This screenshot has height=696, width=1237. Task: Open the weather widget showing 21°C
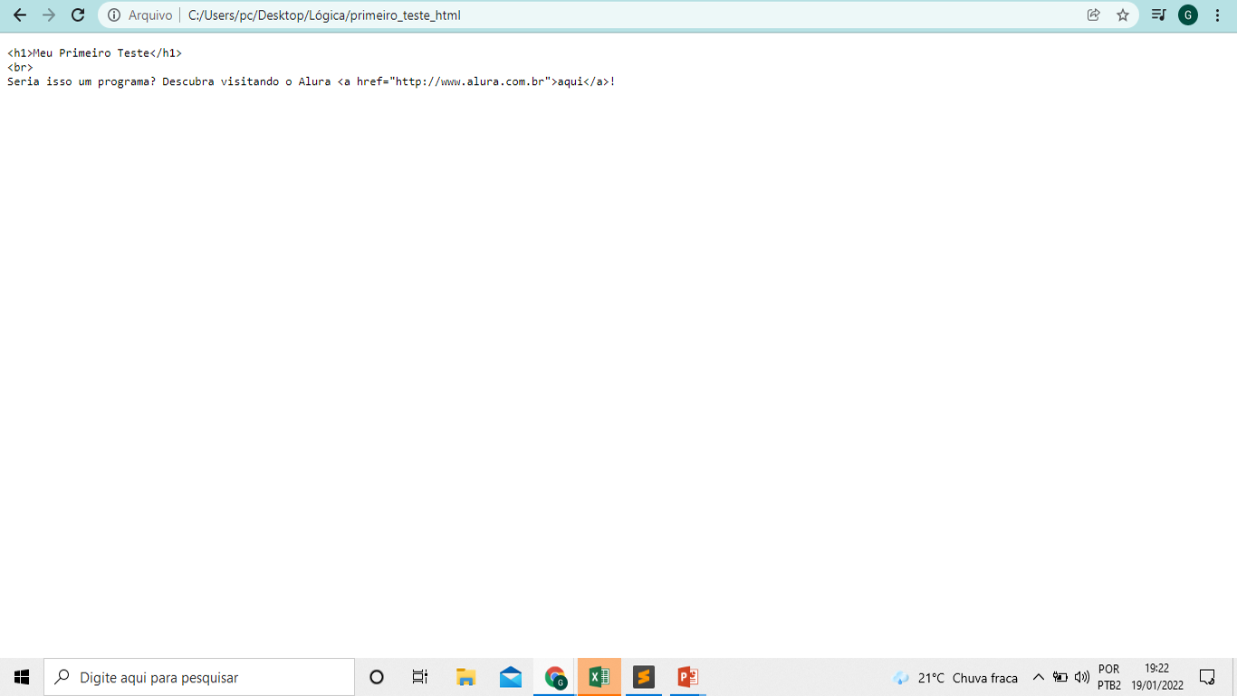pos(955,678)
